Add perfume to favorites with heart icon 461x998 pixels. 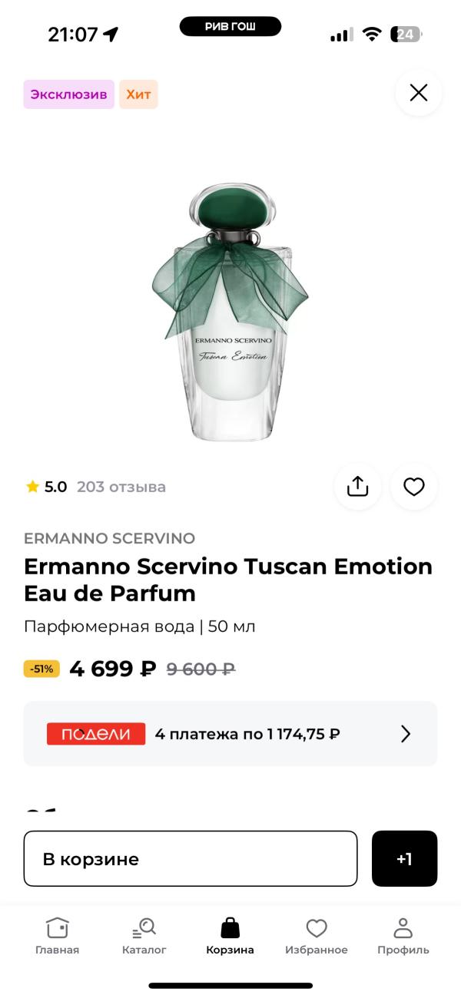pyautogui.click(x=414, y=487)
